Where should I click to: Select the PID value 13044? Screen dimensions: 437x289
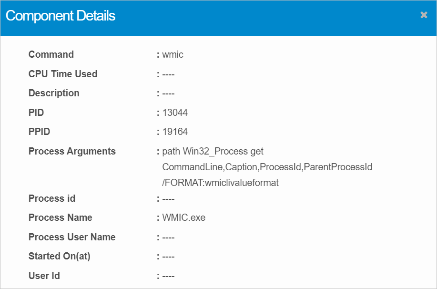175,113
